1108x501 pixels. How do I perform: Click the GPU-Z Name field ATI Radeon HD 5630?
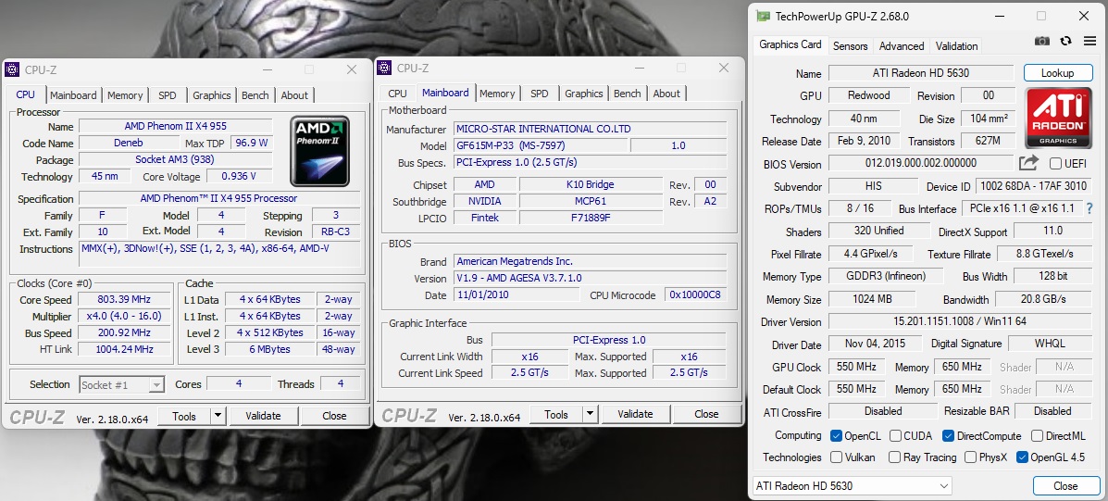pos(921,73)
